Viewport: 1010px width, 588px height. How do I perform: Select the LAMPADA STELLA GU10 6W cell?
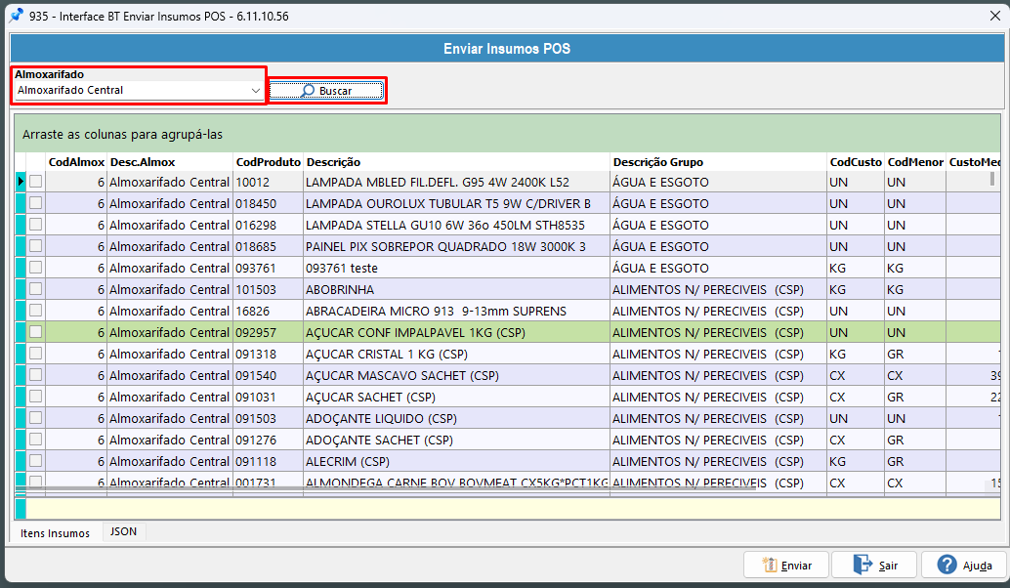coord(456,225)
